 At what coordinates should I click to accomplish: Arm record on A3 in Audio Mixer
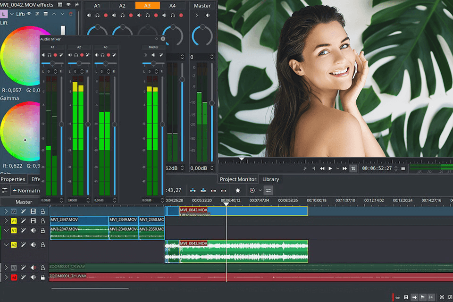point(109,55)
